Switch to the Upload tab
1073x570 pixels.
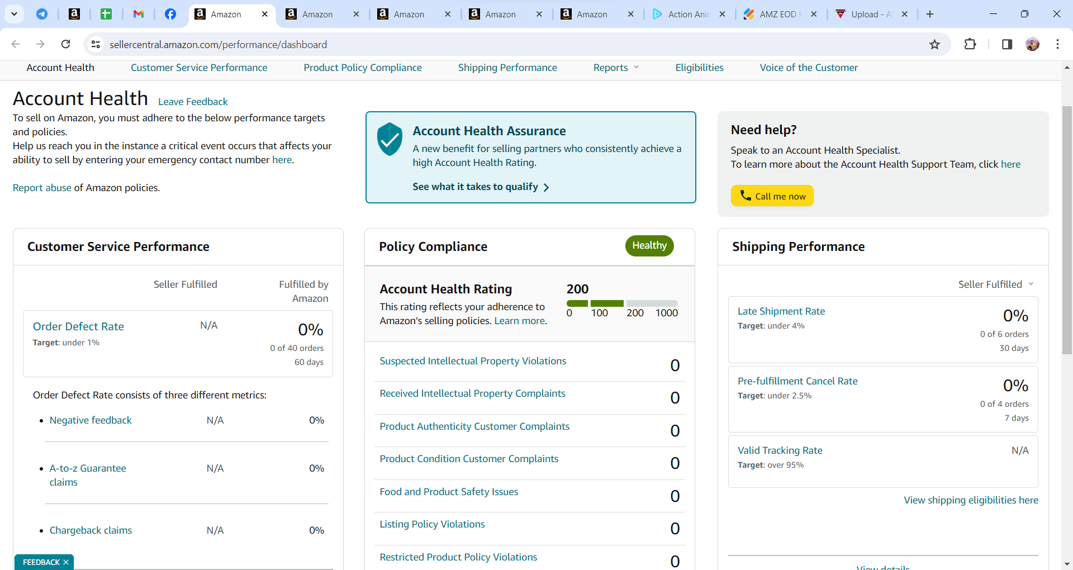(871, 14)
